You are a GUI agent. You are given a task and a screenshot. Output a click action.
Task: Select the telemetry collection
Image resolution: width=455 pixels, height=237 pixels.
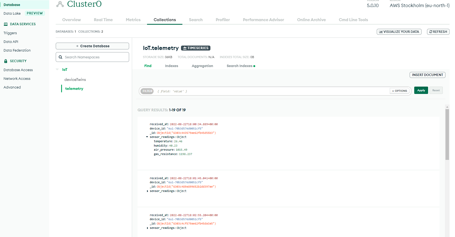(74, 89)
